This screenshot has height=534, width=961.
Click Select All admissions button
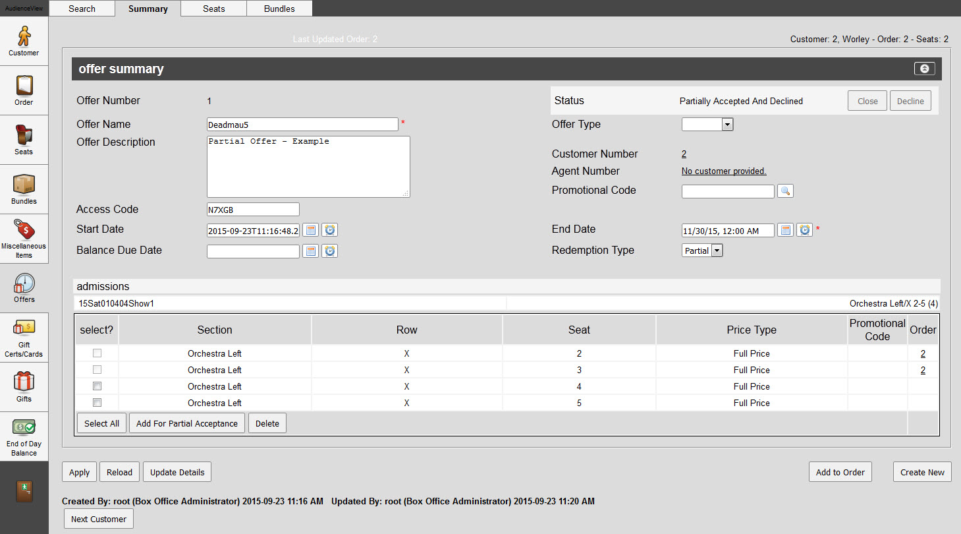click(x=101, y=423)
